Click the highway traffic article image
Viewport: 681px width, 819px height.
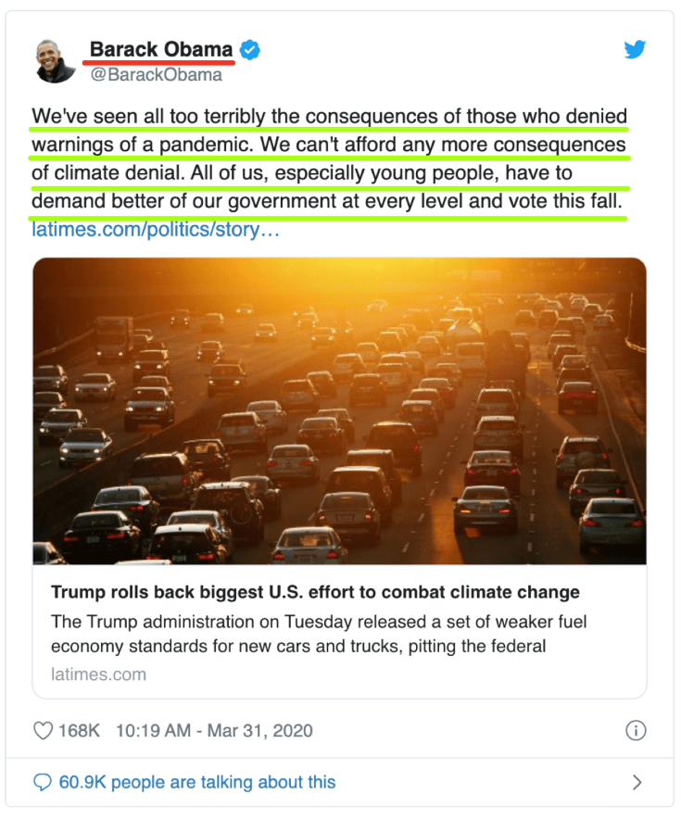click(x=339, y=410)
